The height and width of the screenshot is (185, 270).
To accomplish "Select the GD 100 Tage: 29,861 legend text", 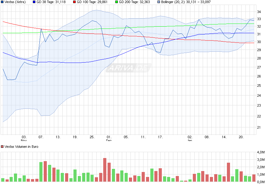I will tap(93, 2).
